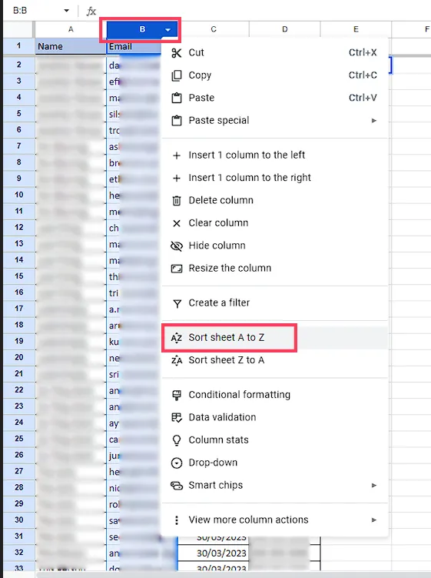The height and width of the screenshot is (578, 431).
Task: Click the funnel Create a filter icon
Action: 177,303
